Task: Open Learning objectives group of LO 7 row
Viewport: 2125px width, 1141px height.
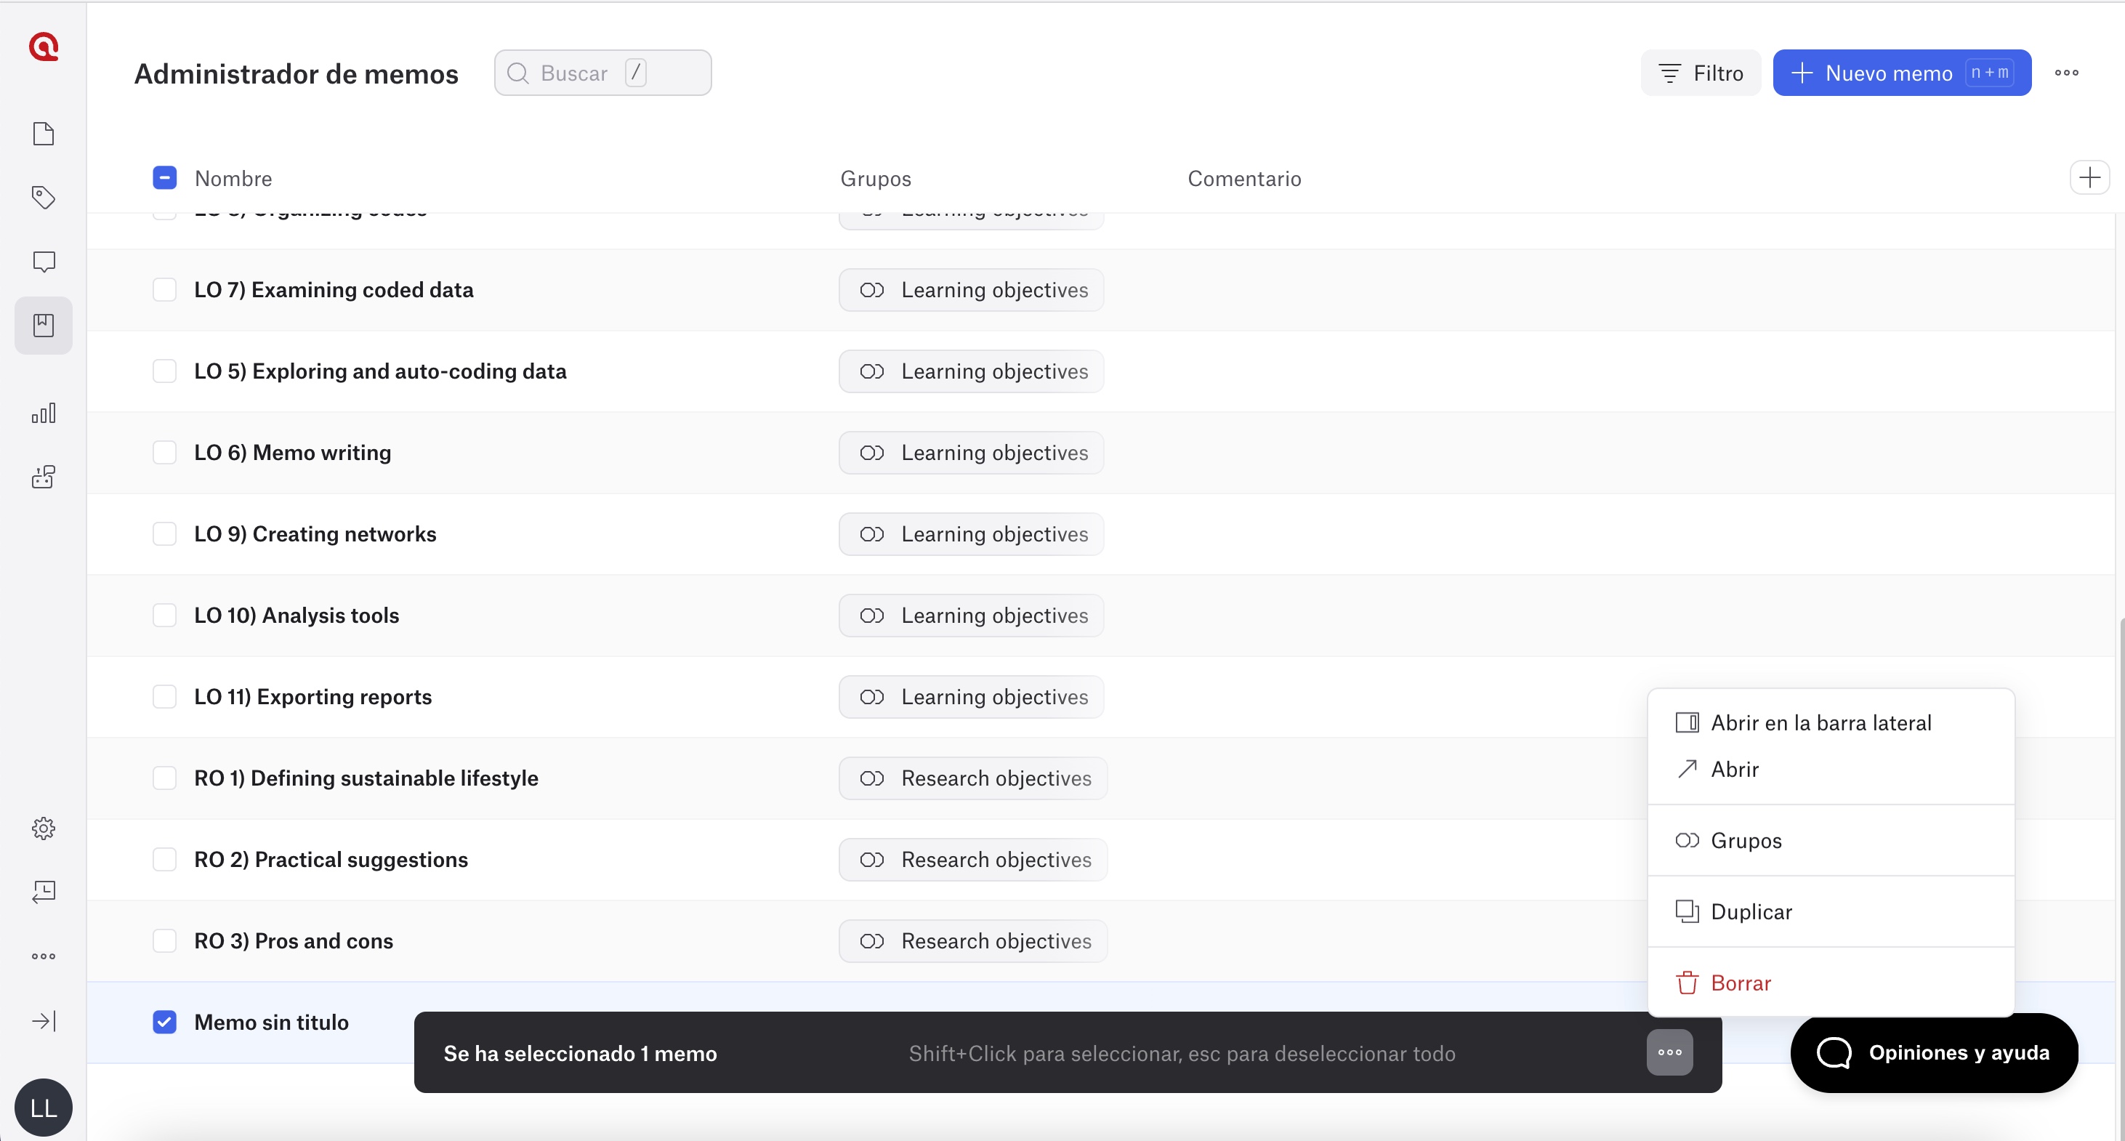Action: tap(972, 289)
